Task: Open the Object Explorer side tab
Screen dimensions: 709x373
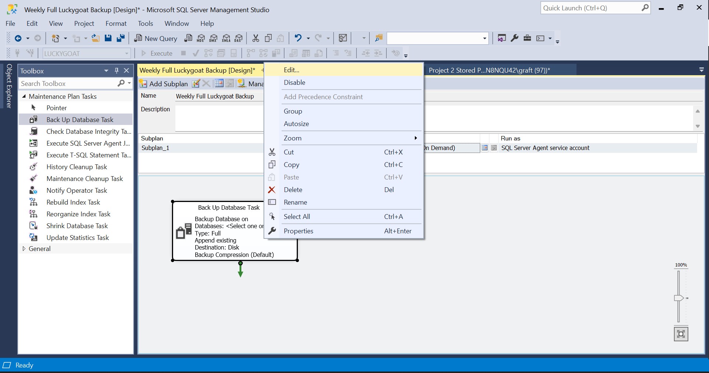Action: pos(9,86)
